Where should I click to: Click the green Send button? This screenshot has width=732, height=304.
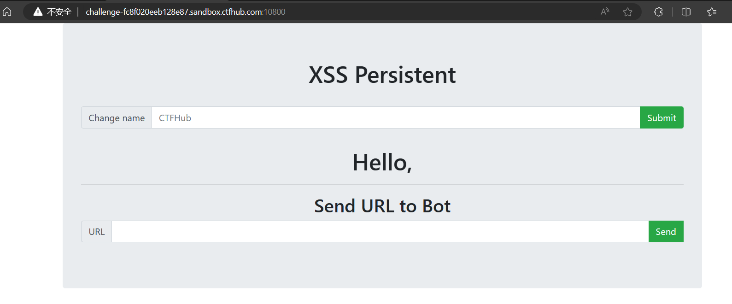click(x=666, y=232)
